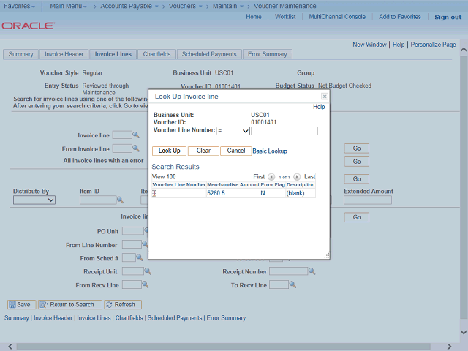Viewport: 468px width, 351px height.
Task: Click the To Recv Line lookup icon
Action: [293, 284]
